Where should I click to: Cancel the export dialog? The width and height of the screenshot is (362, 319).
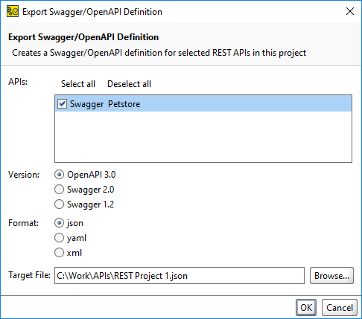point(340,307)
